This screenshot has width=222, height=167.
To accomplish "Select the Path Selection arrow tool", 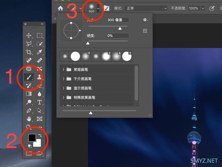I will (x=40, y=111).
